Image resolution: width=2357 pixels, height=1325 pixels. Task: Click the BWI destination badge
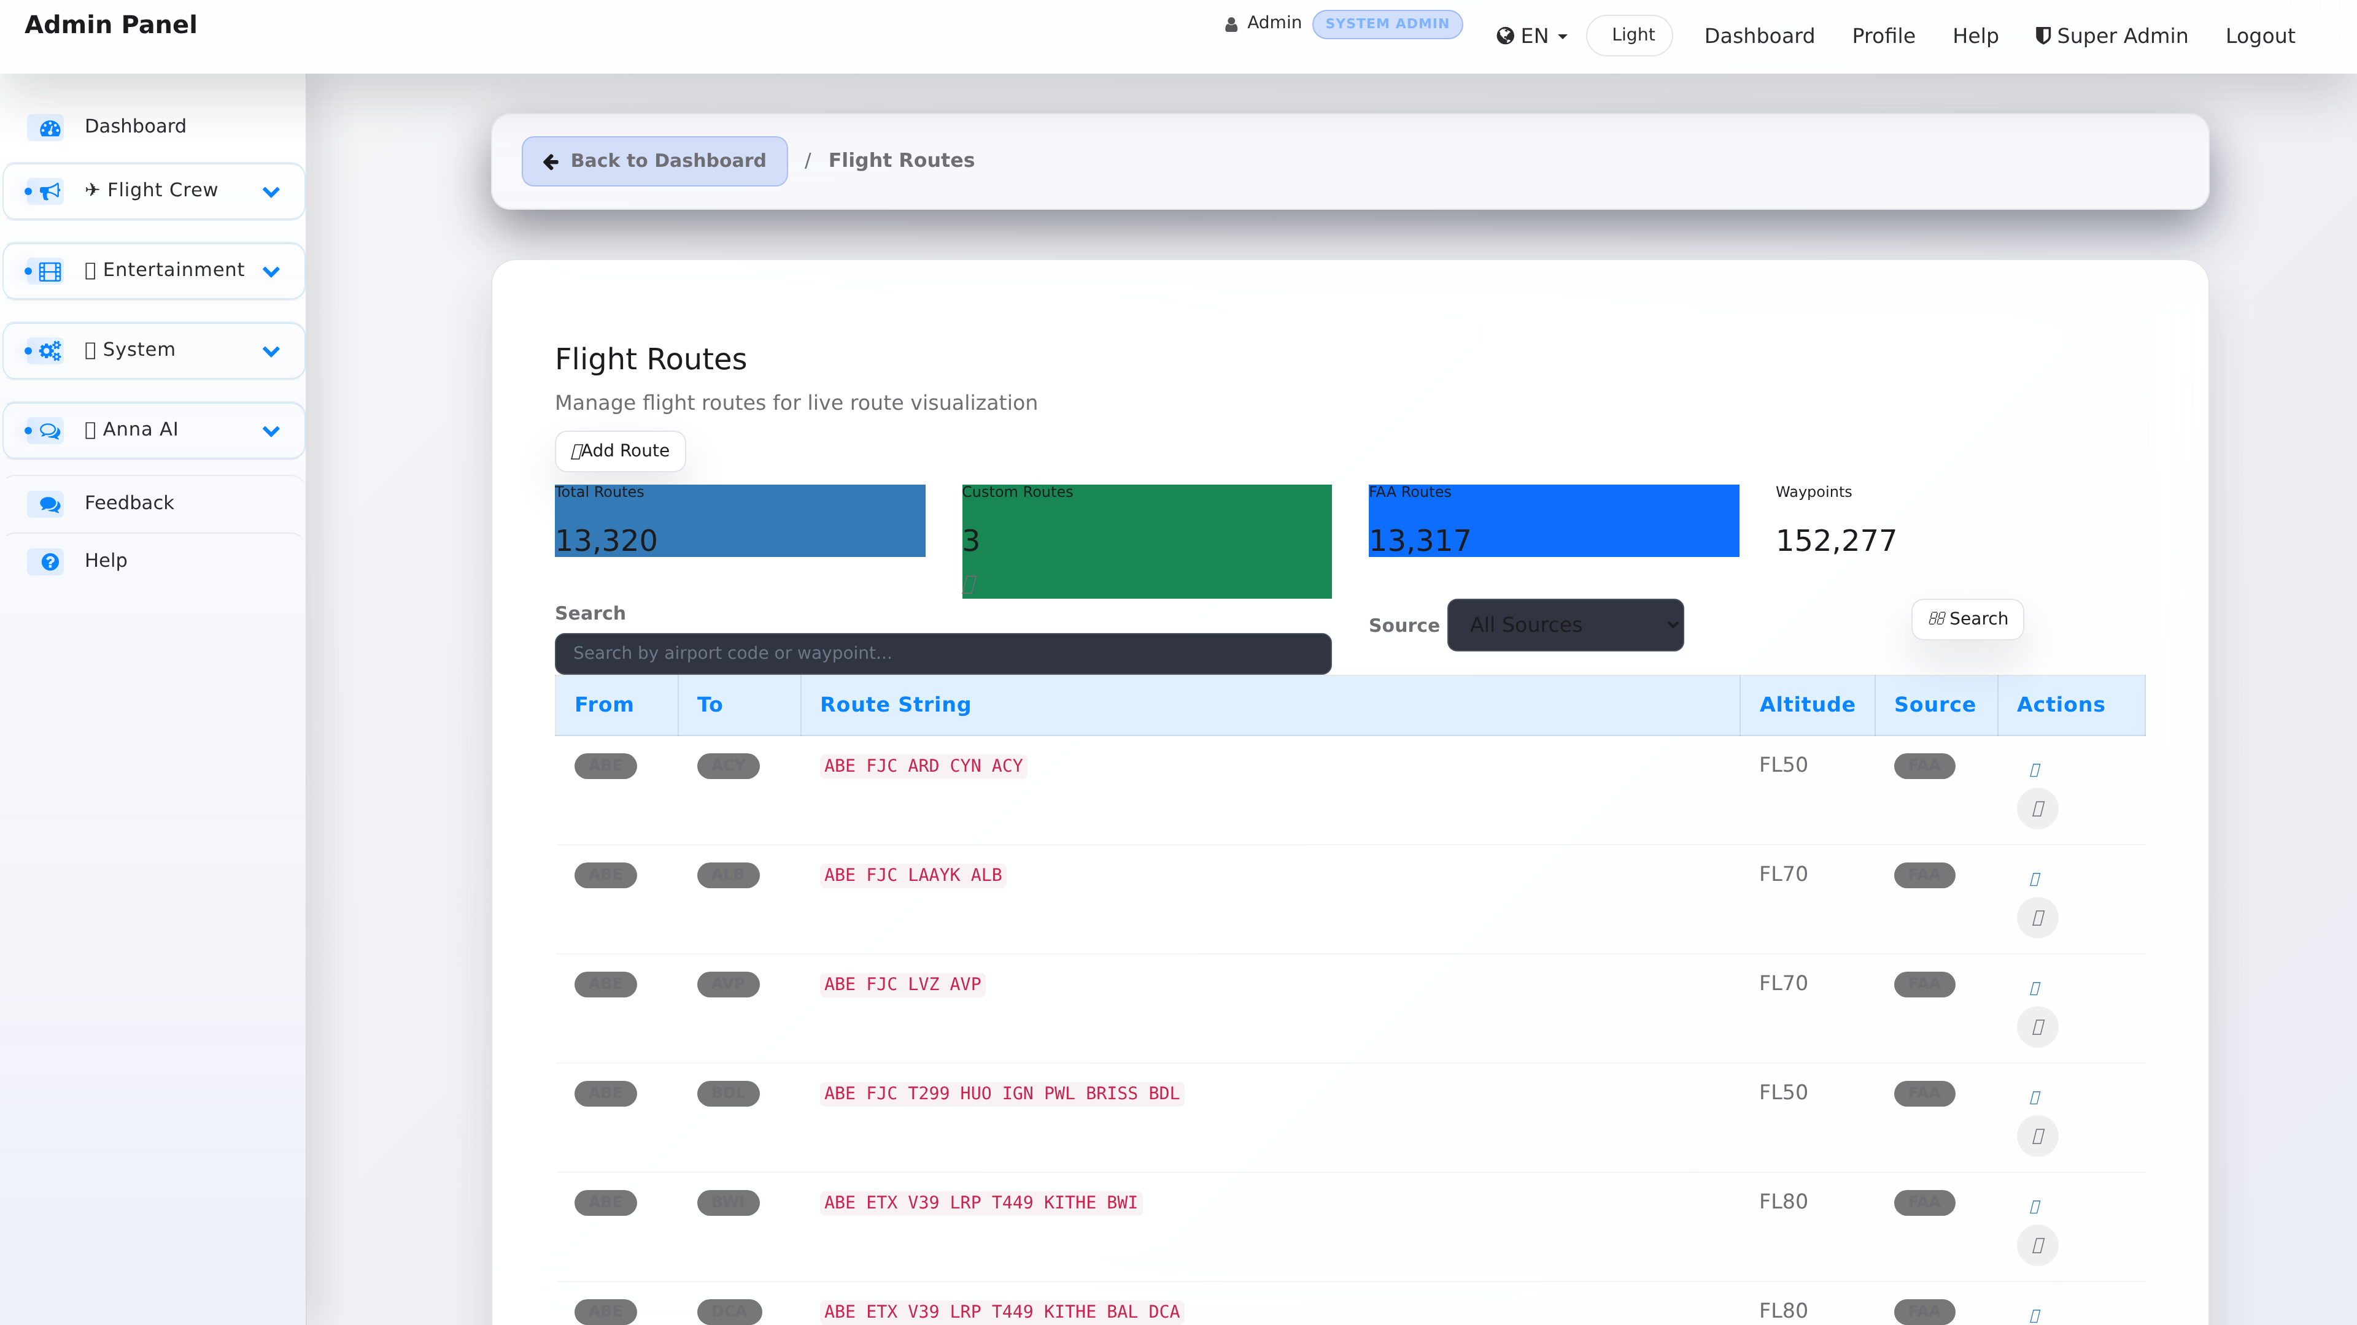coord(729,1202)
